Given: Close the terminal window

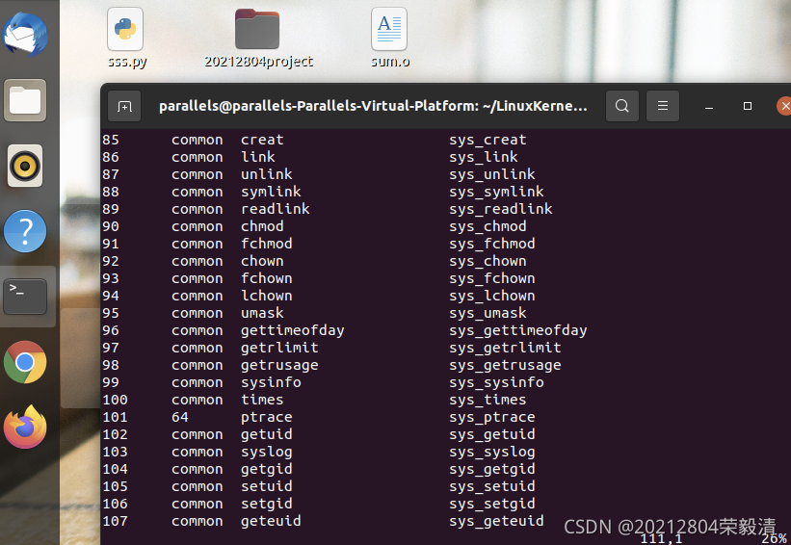Looking at the screenshot, I should [784, 106].
